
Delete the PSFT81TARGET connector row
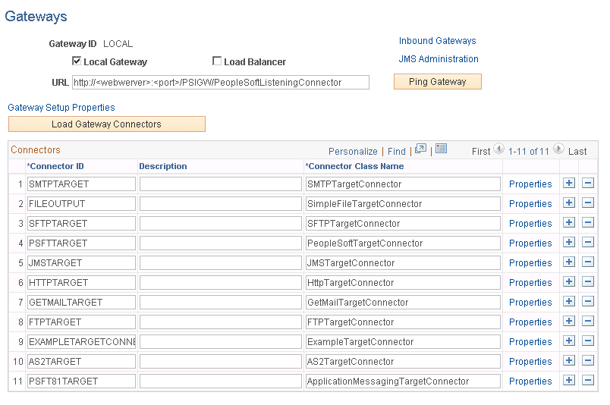588,381
